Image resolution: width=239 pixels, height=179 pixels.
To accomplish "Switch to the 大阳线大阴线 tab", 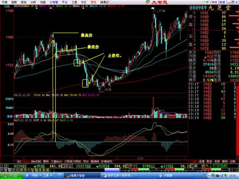I will (72, 161).
